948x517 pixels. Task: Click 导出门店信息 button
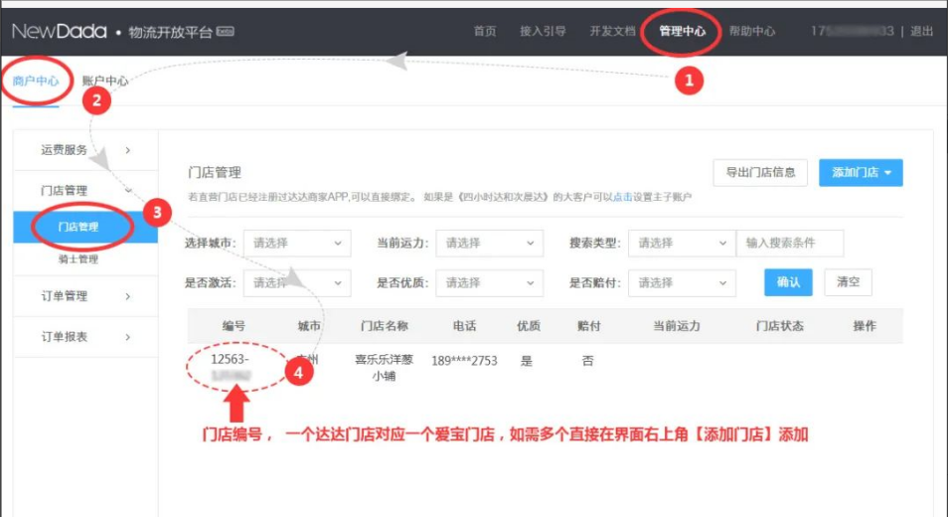click(760, 173)
